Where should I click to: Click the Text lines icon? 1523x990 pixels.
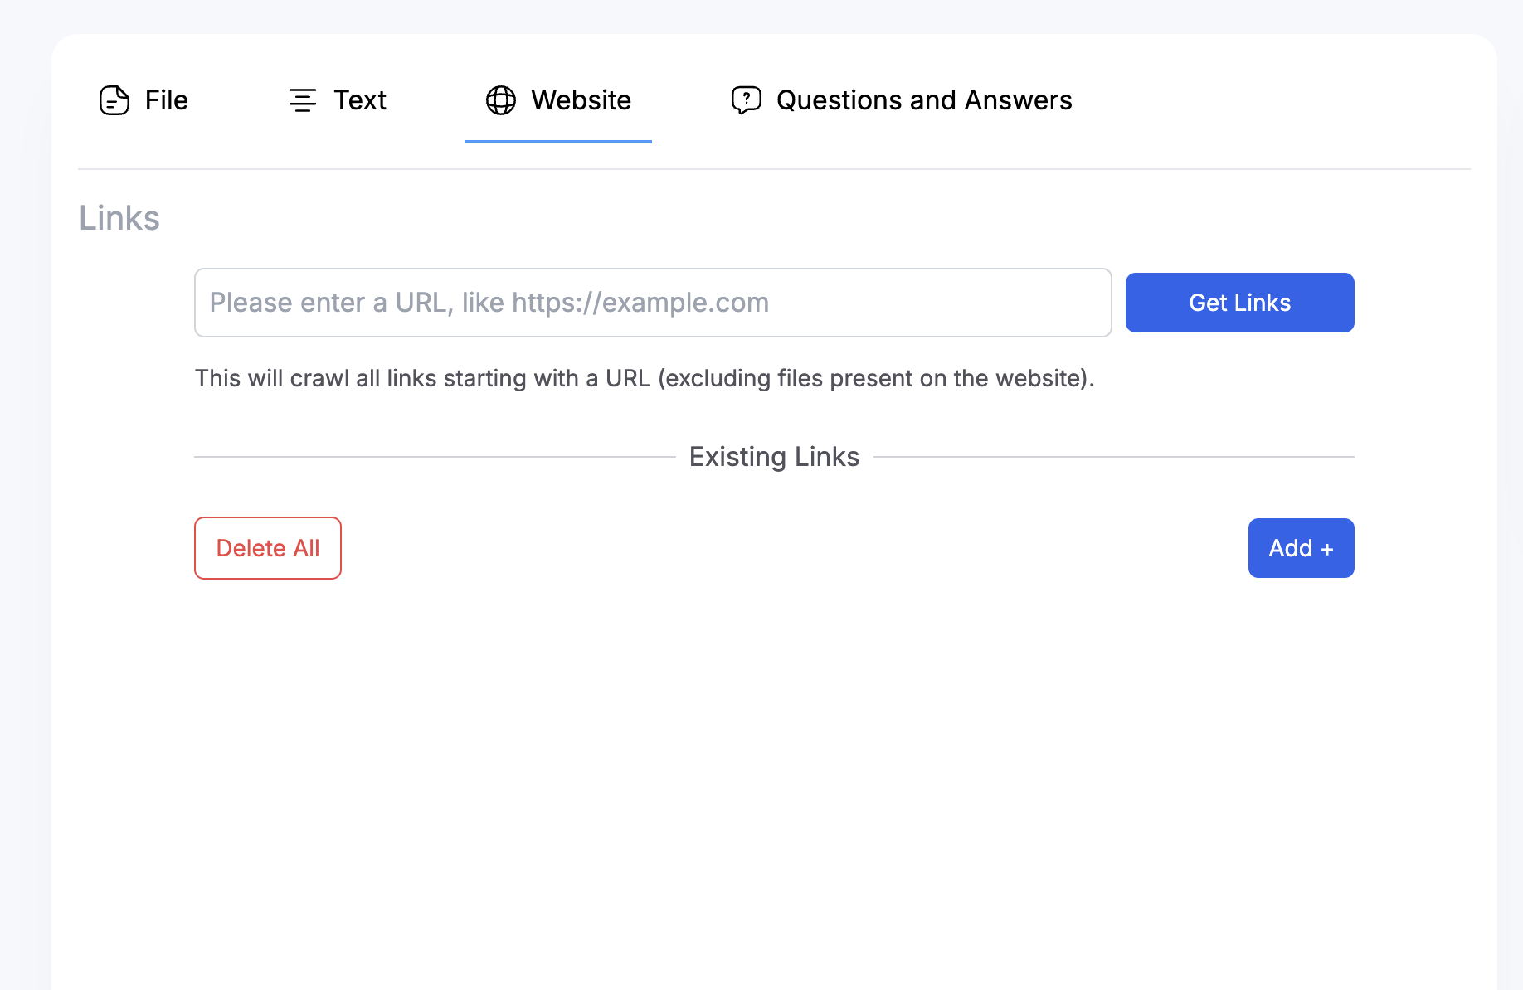click(x=303, y=100)
